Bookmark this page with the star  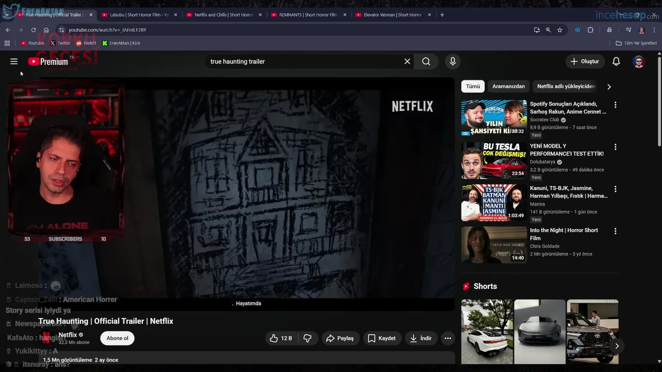point(560,30)
